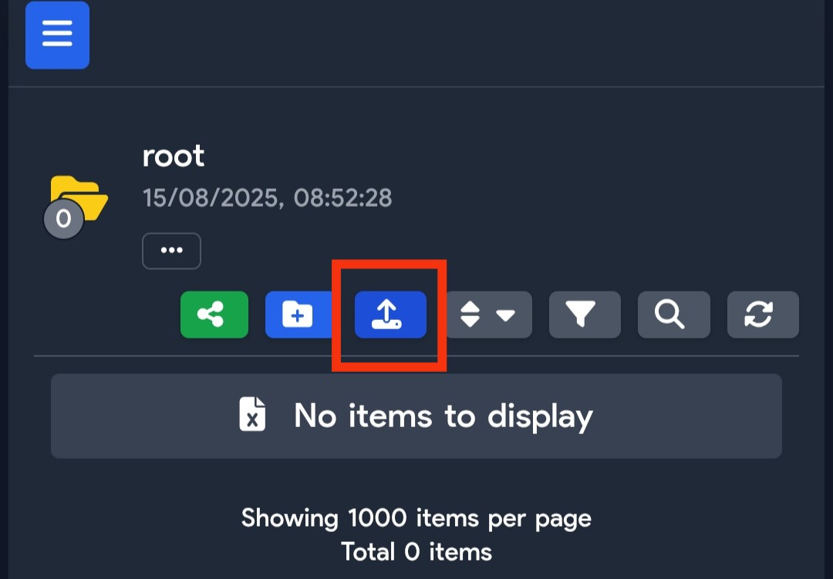Click the date 15/08/2025
This screenshot has width=833, height=579.
(211, 198)
